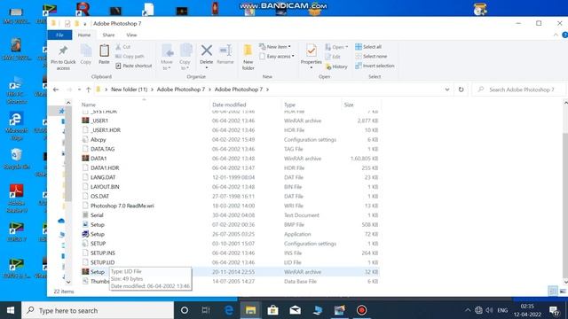The width and height of the screenshot is (568, 319).
Task: Show hidden system tray icons
Action: click(x=468, y=310)
